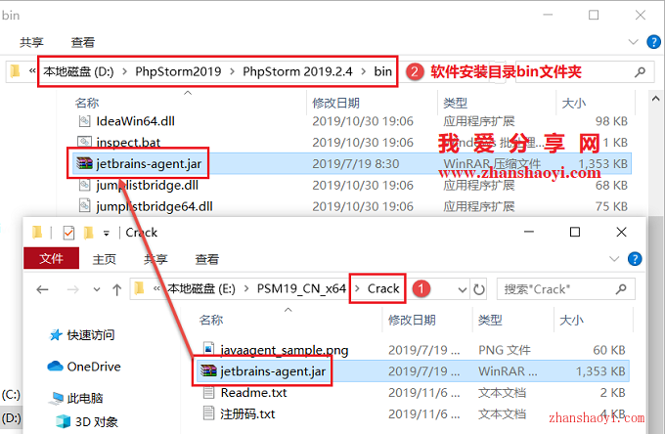665x434 pixels.
Task: Click the 注册码.txt file name
Action: coord(247,413)
